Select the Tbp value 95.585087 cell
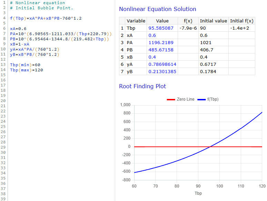 [x=161, y=28]
